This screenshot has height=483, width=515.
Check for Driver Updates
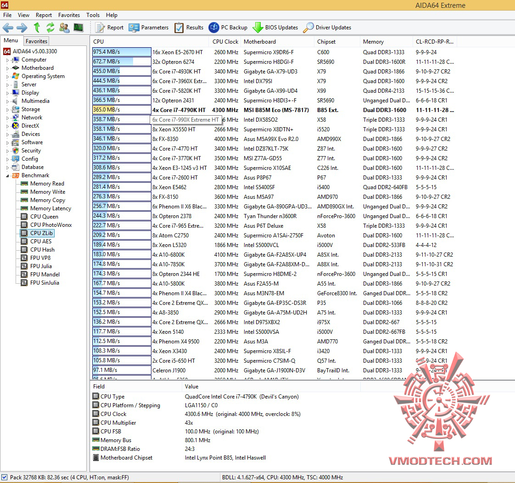coord(327,28)
